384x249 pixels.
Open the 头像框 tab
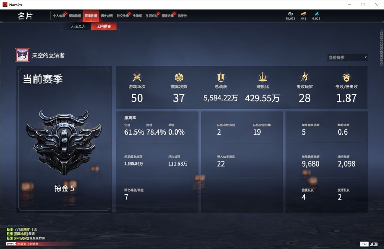(137, 15)
